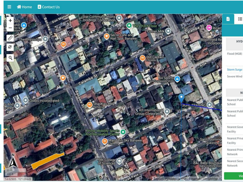Select the Globis Incorporated marker
Image resolution: width=243 pixels, height=182 pixels.
(25, 100)
